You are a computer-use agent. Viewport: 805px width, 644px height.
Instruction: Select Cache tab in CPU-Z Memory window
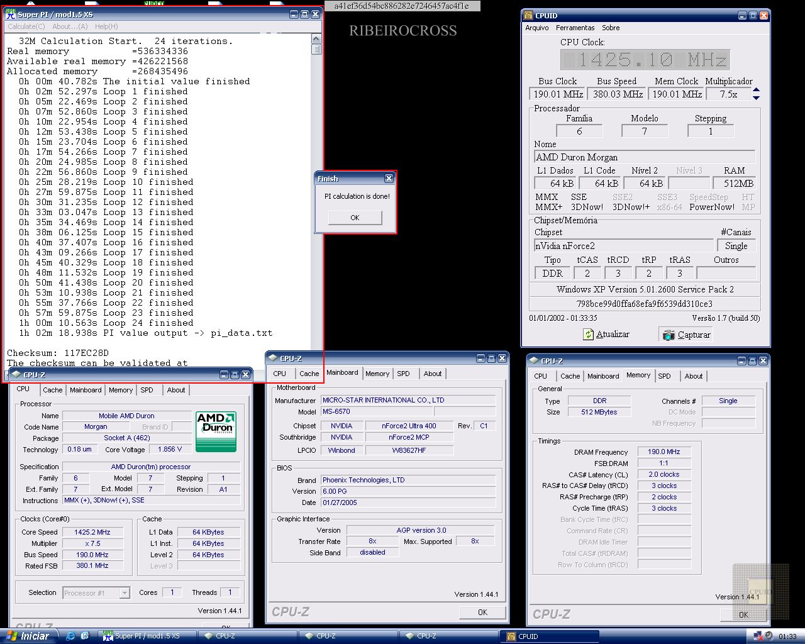pyautogui.click(x=570, y=376)
